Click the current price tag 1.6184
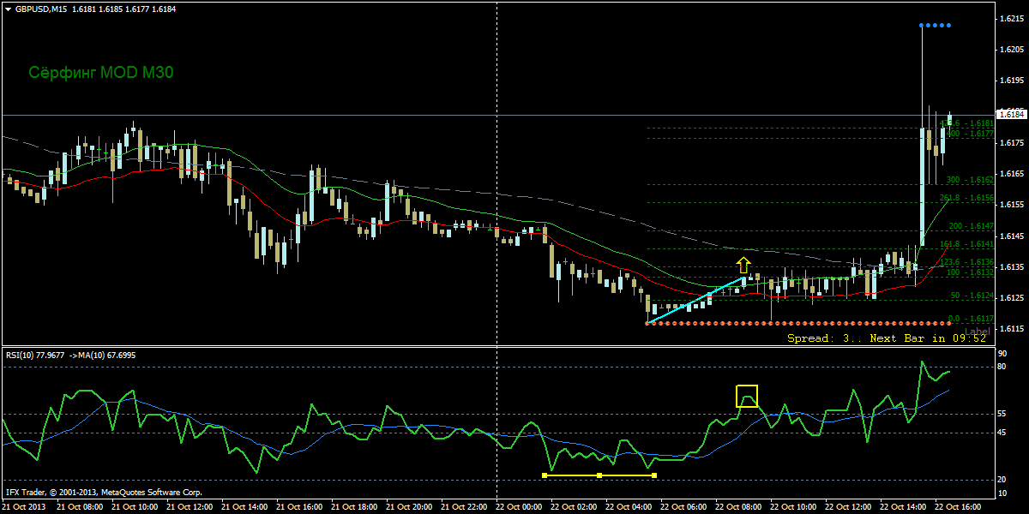Screen dimensions: 1029x514 tap(1013, 114)
